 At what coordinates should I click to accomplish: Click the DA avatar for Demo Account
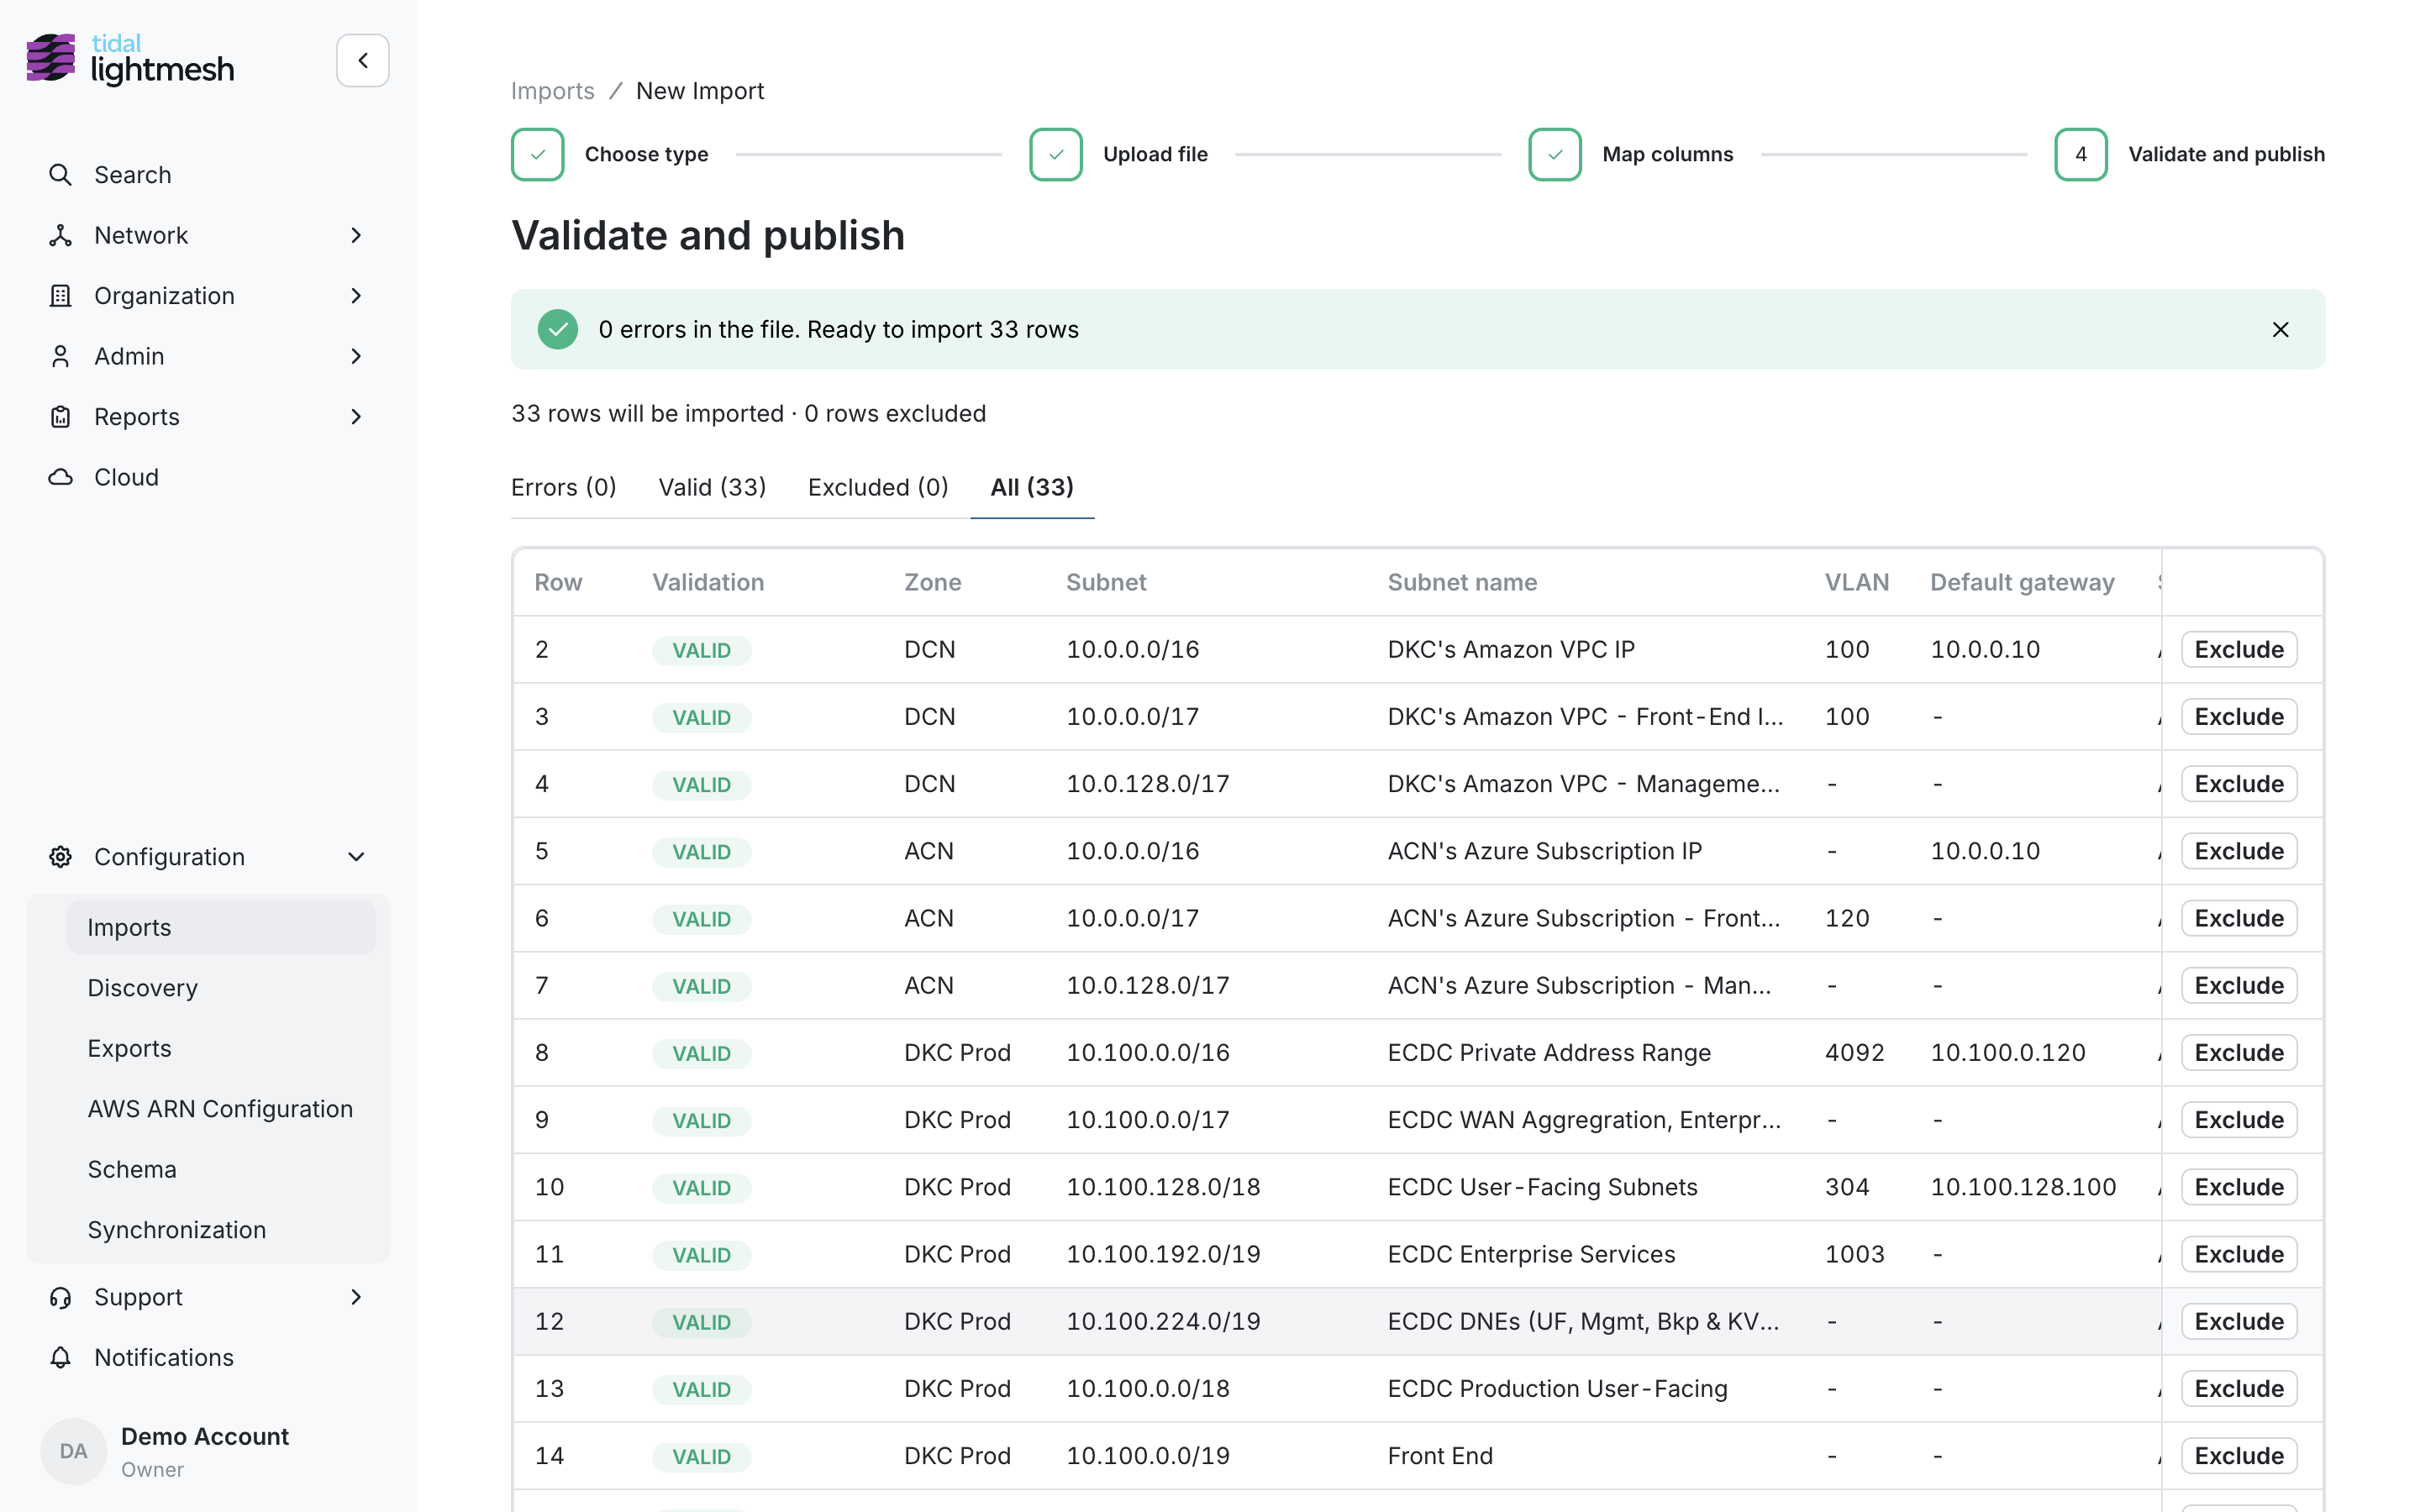coord(73,1451)
